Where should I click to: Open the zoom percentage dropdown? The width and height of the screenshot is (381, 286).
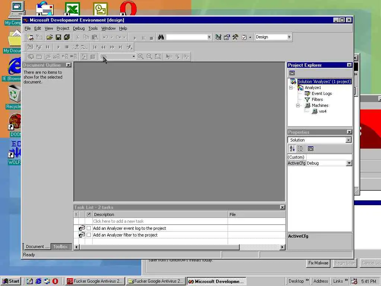134,57
